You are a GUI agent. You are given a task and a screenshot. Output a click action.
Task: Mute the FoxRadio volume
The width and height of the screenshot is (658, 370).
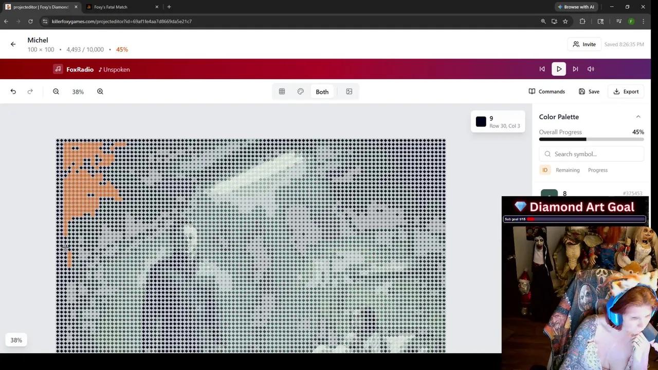pos(591,69)
